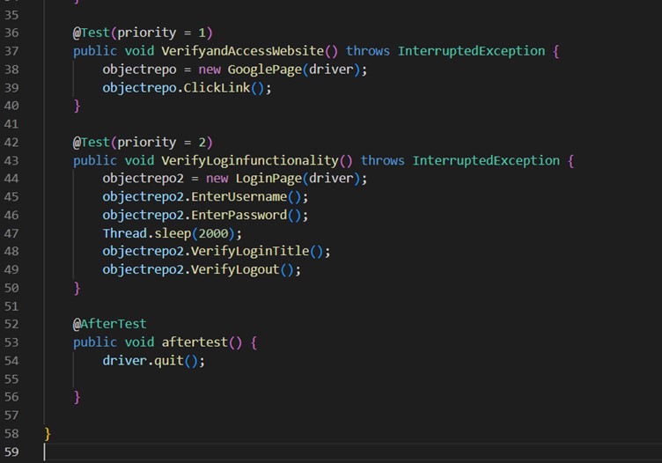Click InterruptedException on line 43
The height and width of the screenshot is (463, 662).
tap(486, 160)
